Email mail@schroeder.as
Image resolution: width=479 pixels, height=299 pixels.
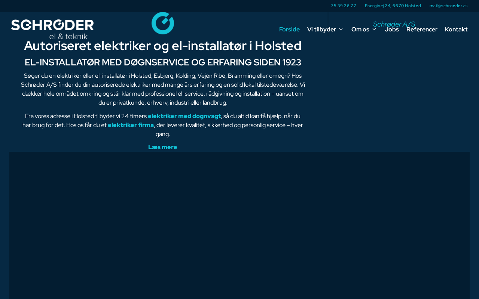[x=449, y=6]
